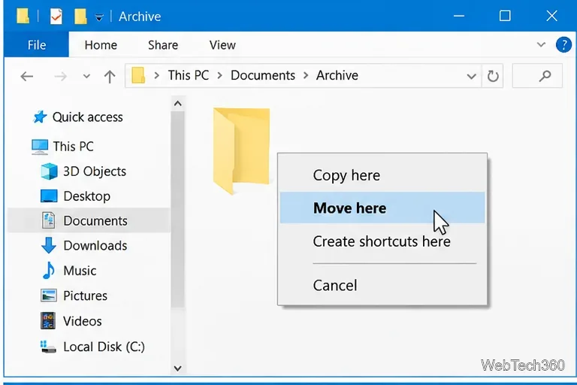Open the Customize Quick Access Toolbar dropdown
The image size is (577, 385).
point(99,17)
